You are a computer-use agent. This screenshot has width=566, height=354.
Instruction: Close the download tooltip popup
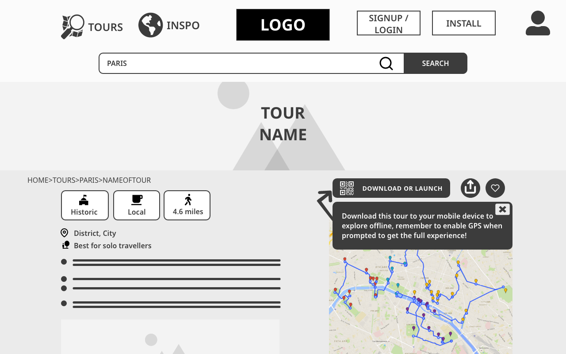click(x=502, y=209)
